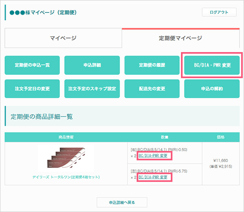Select the price text ¥11,660

click(x=221, y=160)
